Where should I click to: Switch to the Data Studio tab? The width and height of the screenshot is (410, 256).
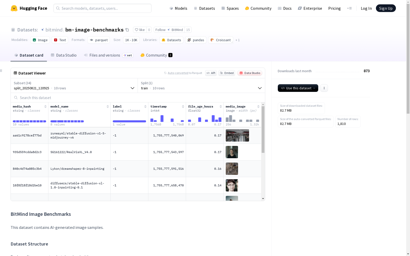[x=64, y=55]
